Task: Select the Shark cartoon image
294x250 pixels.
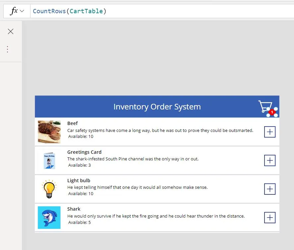Action: click(49, 218)
